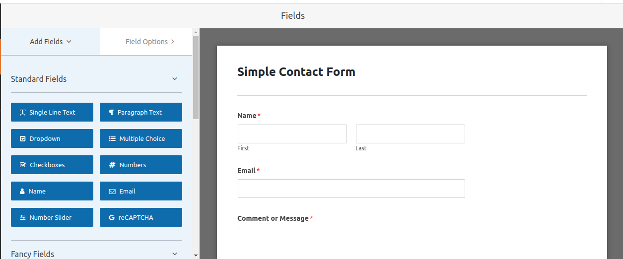Click the Comment or Message textarea

pos(412,243)
